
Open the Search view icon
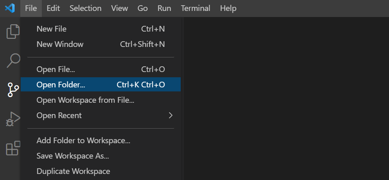tap(13, 60)
